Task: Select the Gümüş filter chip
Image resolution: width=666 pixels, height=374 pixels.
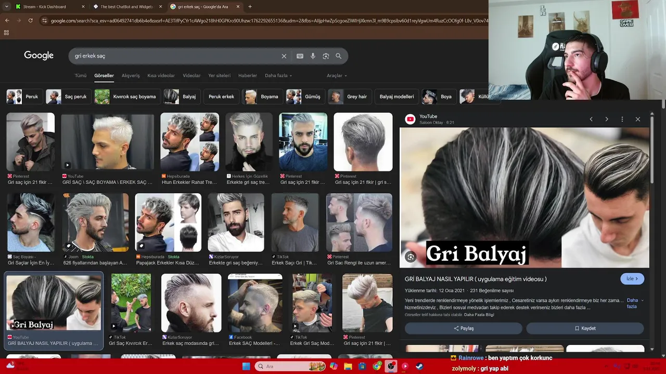Action: [x=304, y=97]
